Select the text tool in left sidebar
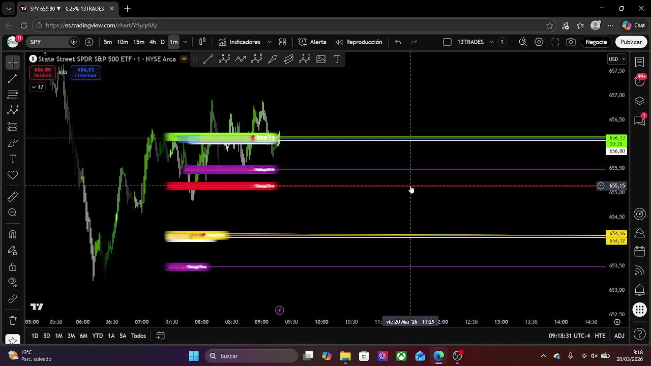Viewport: 651px width, 366px height. click(13, 159)
